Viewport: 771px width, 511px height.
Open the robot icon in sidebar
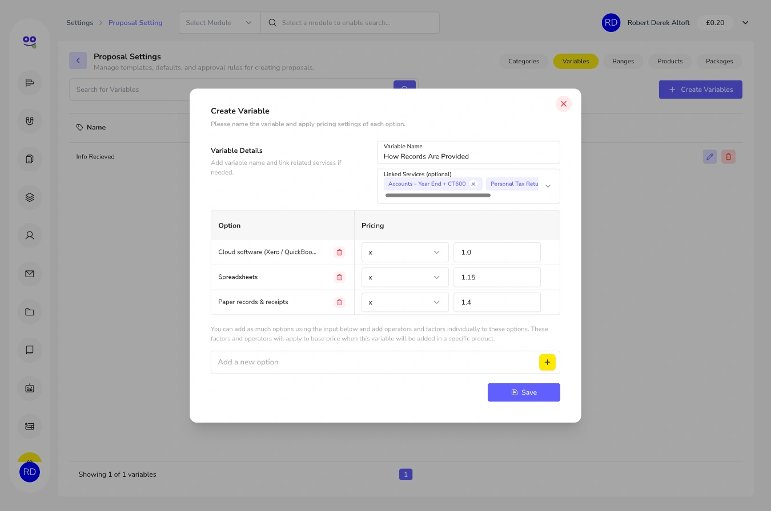[x=30, y=388]
